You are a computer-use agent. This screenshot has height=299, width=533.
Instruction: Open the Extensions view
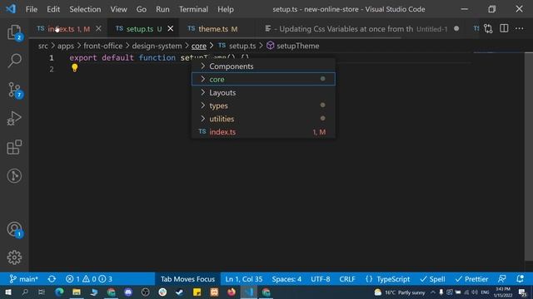pos(14,147)
